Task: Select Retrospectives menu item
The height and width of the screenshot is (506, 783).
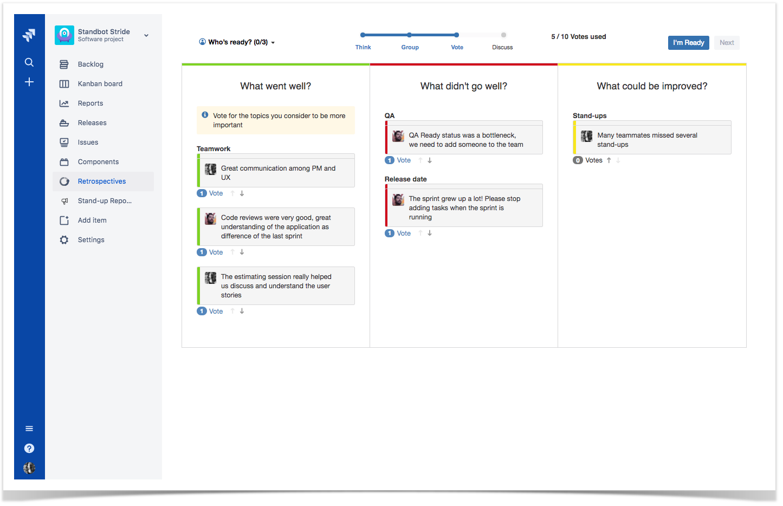Action: pyautogui.click(x=103, y=181)
